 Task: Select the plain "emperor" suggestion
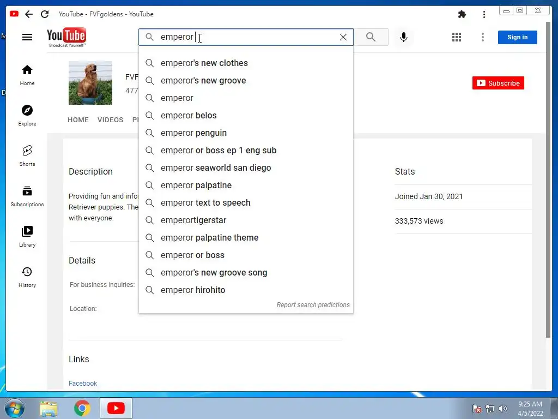click(246, 98)
